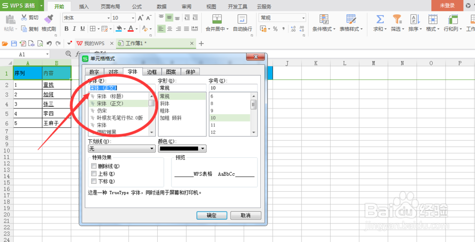Switch to the 保护 tab in dialog
The width and height of the screenshot is (475, 242).
190,72
